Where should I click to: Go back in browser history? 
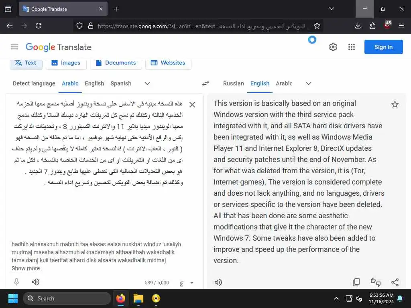click(x=10, y=26)
